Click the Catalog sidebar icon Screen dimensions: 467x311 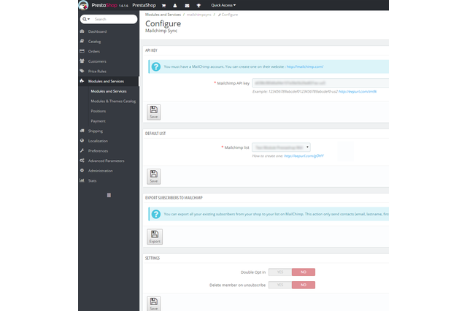pyautogui.click(x=82, y=41)
